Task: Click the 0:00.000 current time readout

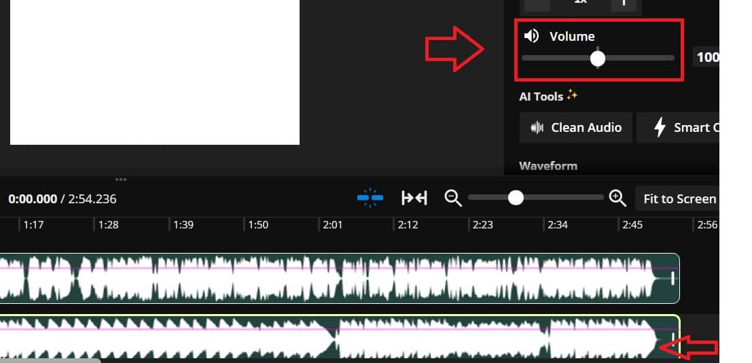Action: coord(33,198)
